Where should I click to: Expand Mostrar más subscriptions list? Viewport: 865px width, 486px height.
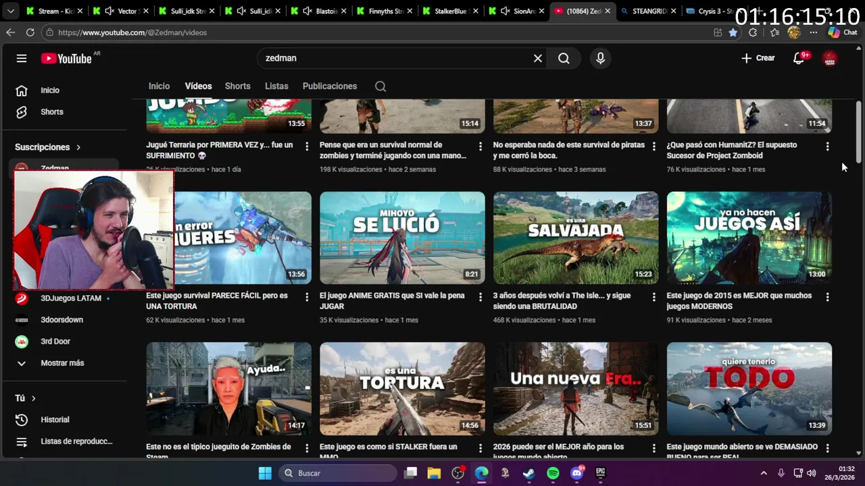click(61, 363)
